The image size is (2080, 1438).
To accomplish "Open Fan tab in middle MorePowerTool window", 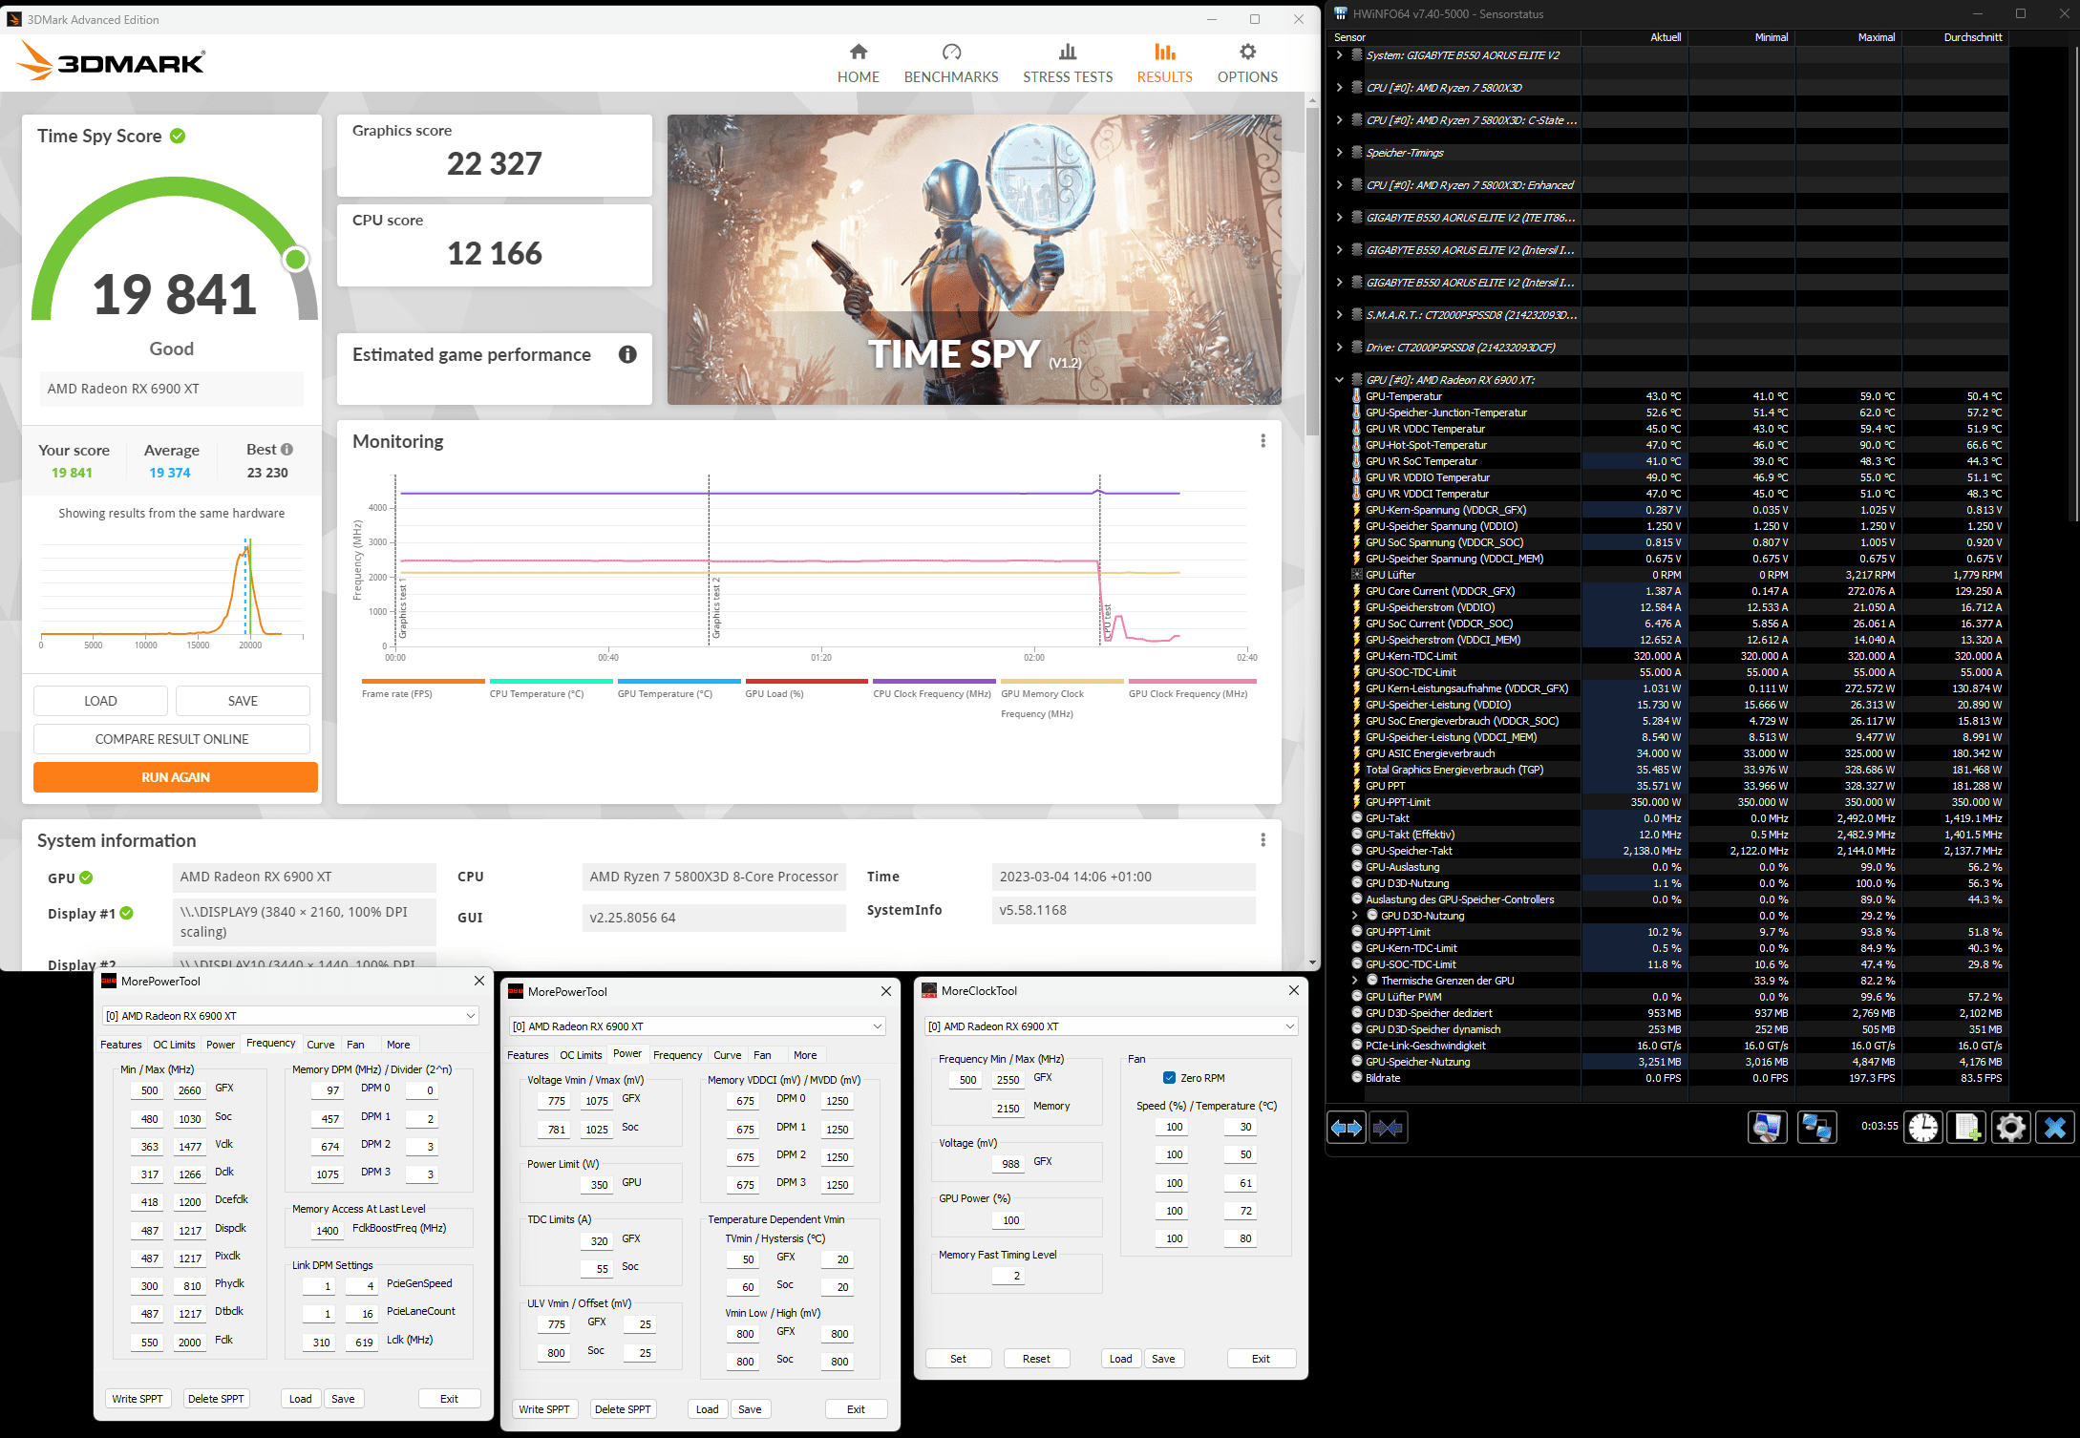I will [762, 1055].
